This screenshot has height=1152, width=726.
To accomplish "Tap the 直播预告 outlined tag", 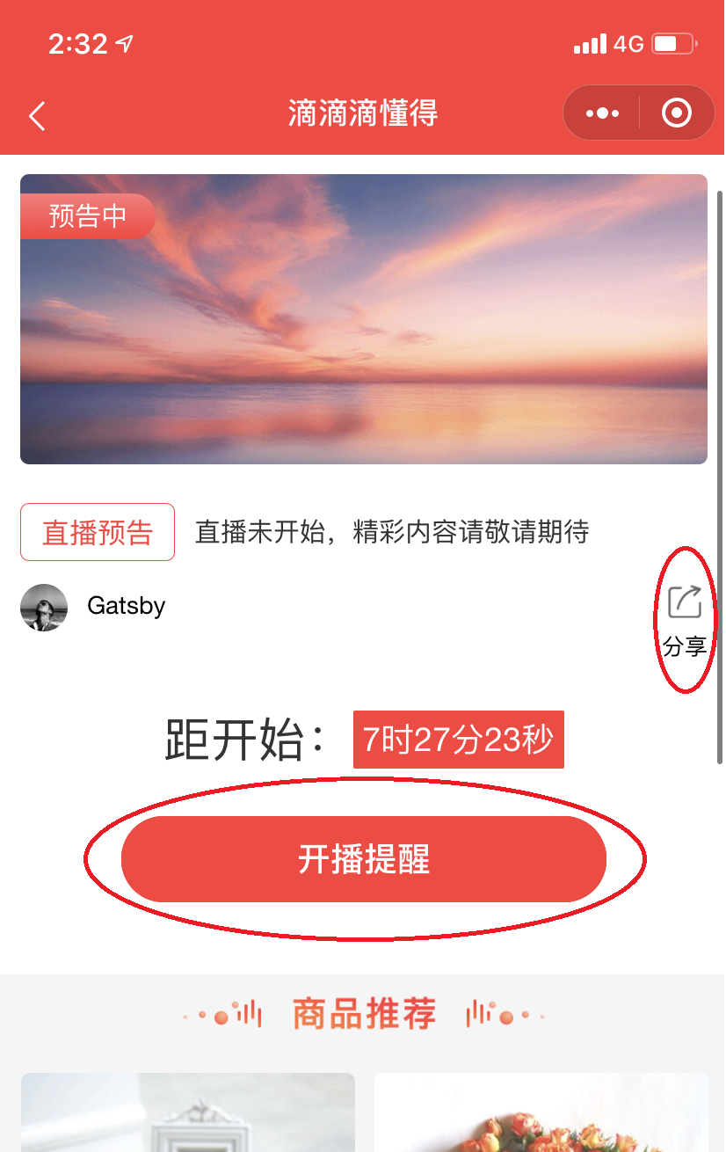I will tap(98, 532).
